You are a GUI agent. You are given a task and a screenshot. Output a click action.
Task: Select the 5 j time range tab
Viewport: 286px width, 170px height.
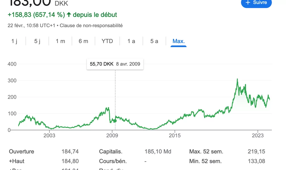[x=37, y=41]
